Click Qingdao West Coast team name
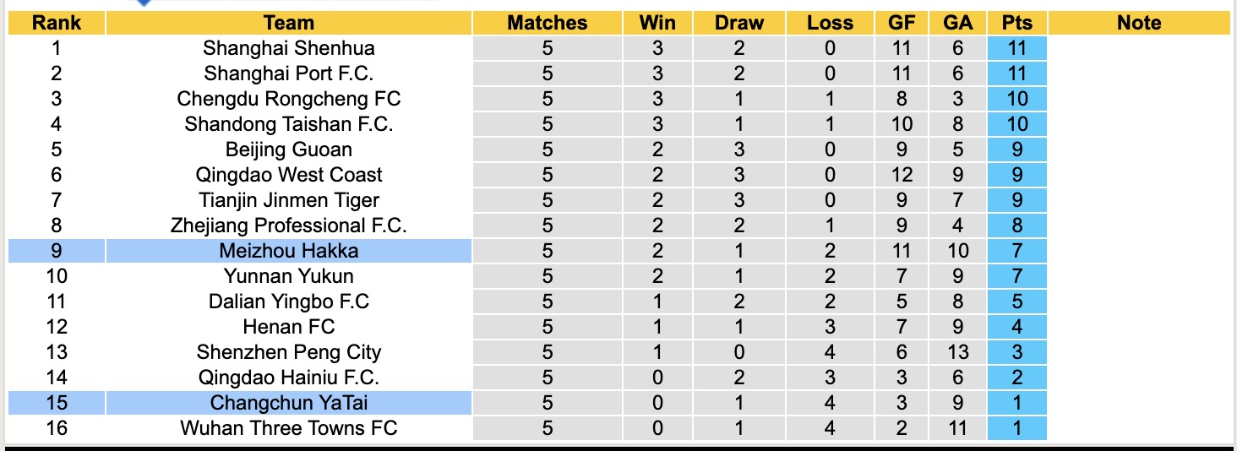This screenshot has width=1237, height=451. click(x=288, y=175)
